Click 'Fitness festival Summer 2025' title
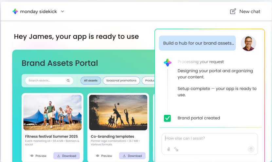Viewport: 272px width, 162px height. click(x=51, y=137)
